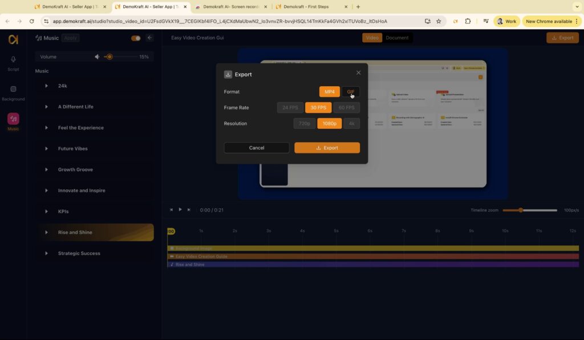
Task: Click the volume speaker mute icon
Action: point(97,57)
